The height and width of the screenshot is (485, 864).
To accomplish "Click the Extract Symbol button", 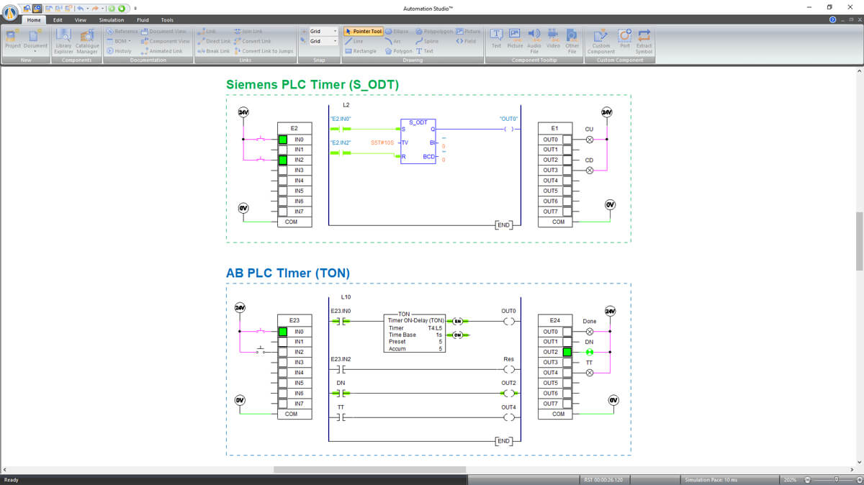I will (644, 41).
